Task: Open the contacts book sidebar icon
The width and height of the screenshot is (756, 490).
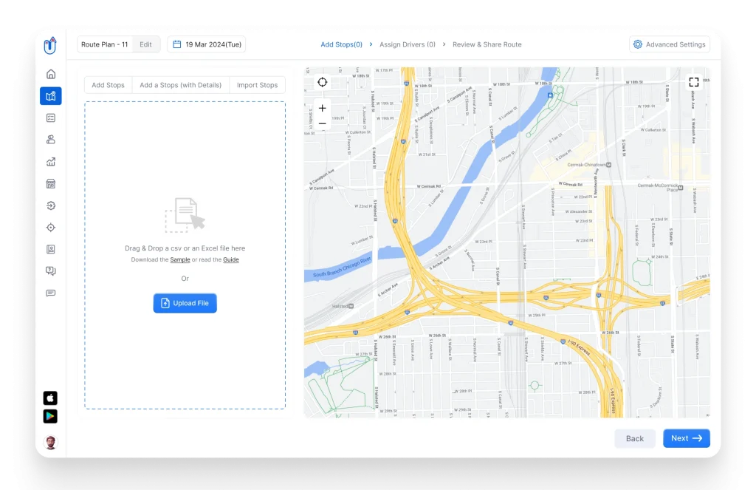Action: [x=51, y=249]
